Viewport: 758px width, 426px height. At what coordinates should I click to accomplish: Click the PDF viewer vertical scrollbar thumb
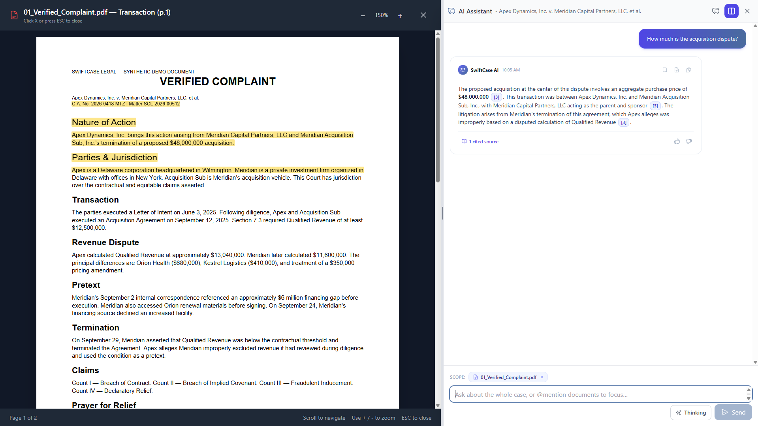[x=438, y=110]
